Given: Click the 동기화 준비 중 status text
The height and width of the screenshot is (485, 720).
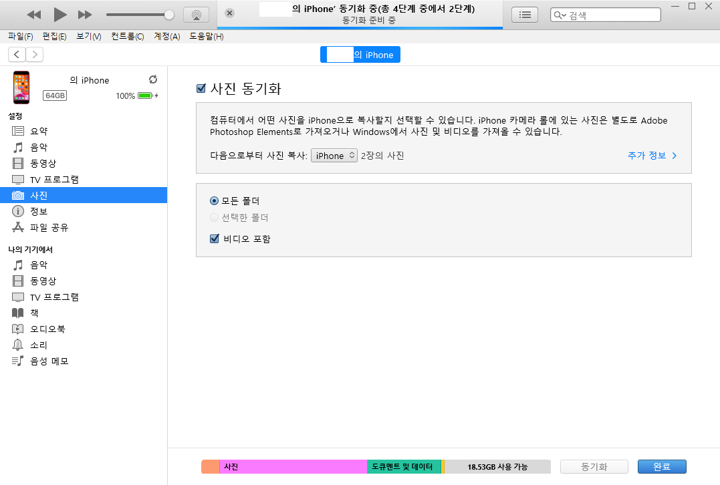Looking at the screenshot, I should pos(369,21).
